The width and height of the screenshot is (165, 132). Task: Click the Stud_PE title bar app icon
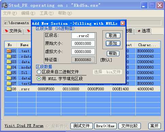pos(5,5)
